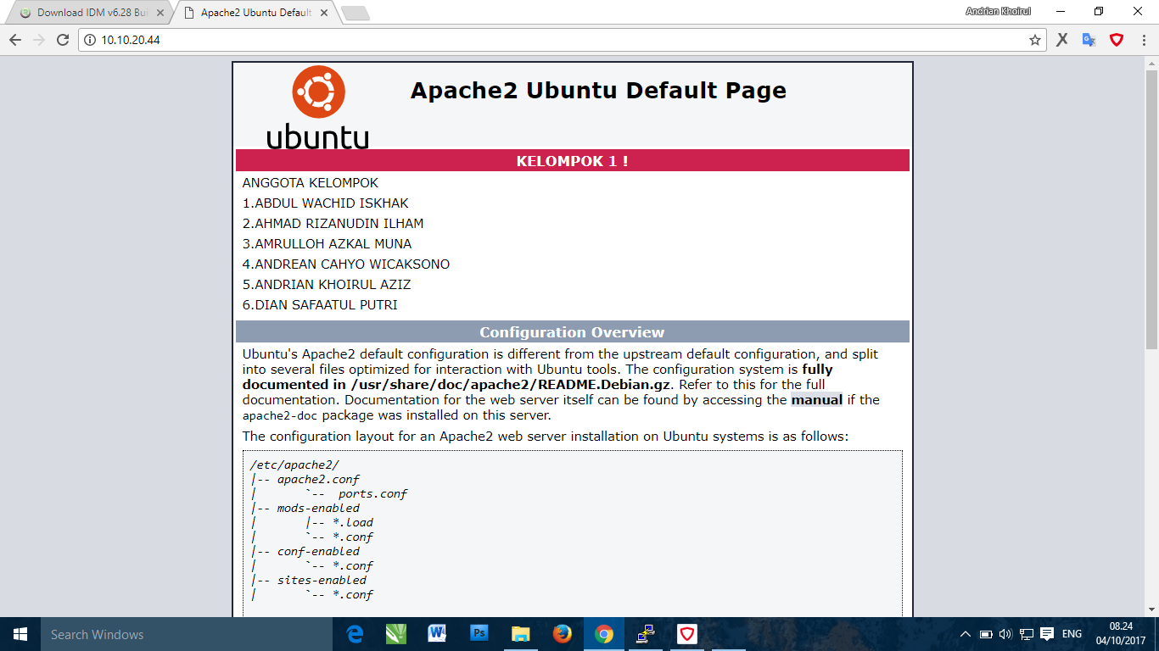The width and height of the screenshot is (1159, 651).
Task: Open the PuTTY network icon on the taskbar
Action: click(x=646, y=634)
